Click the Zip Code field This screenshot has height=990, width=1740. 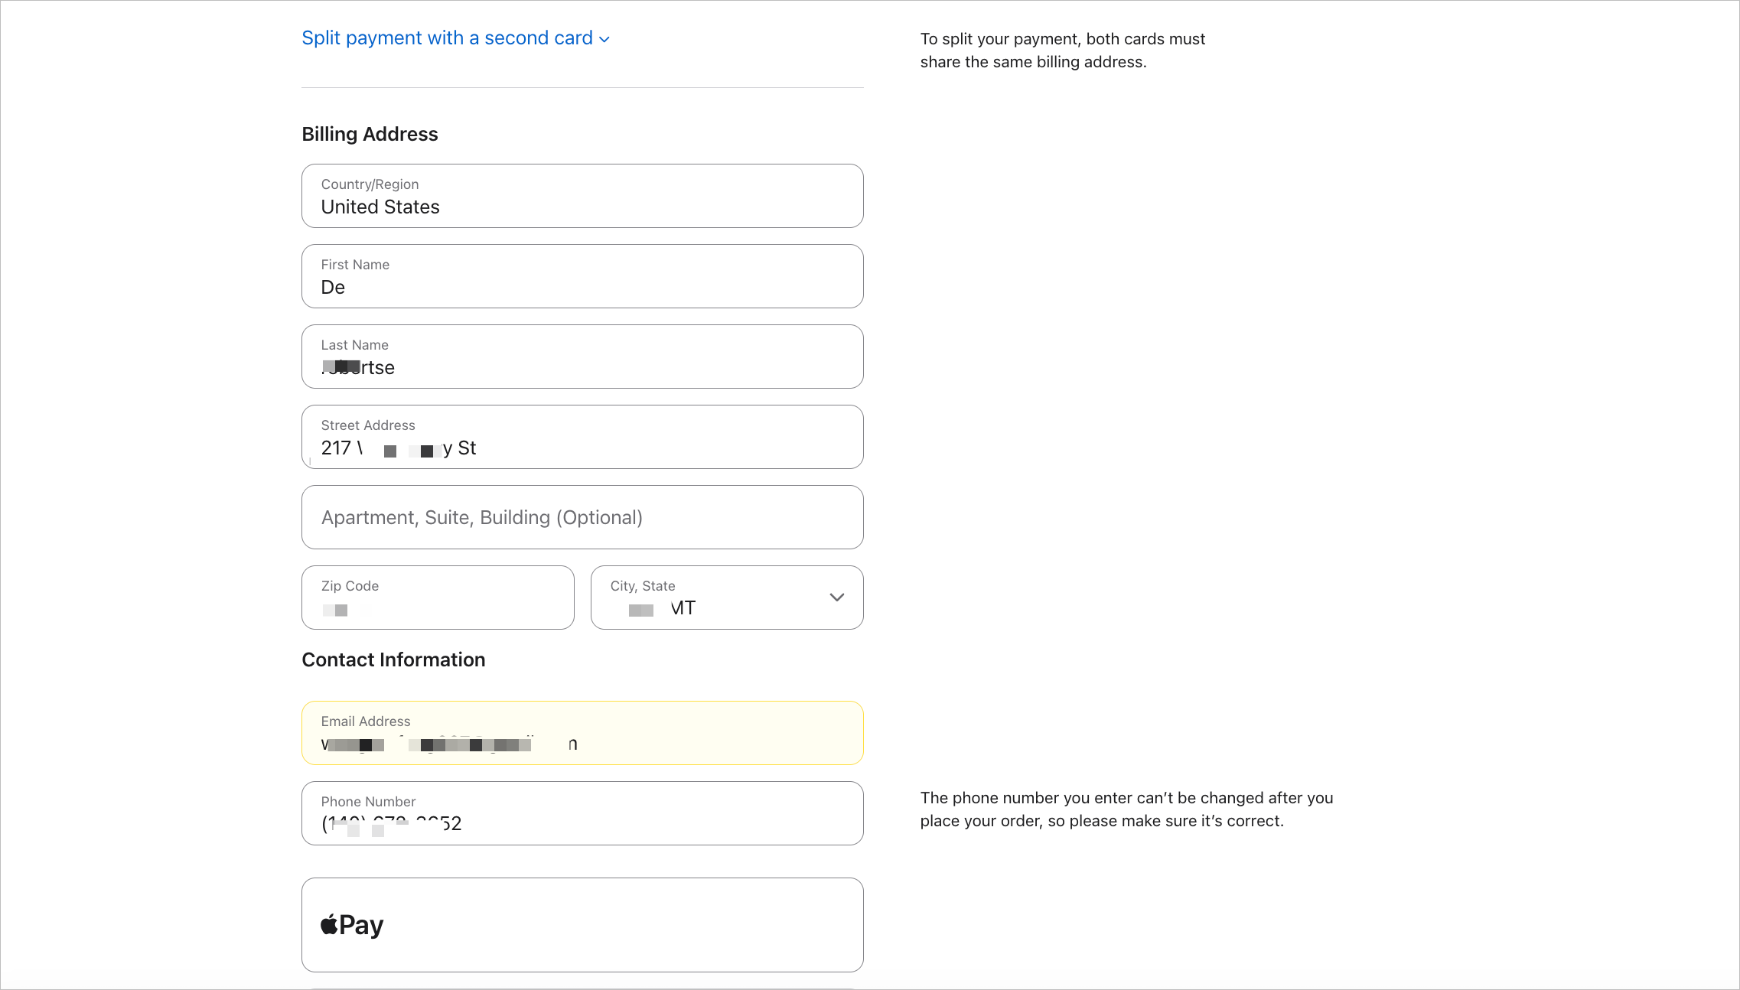[438, 598]
